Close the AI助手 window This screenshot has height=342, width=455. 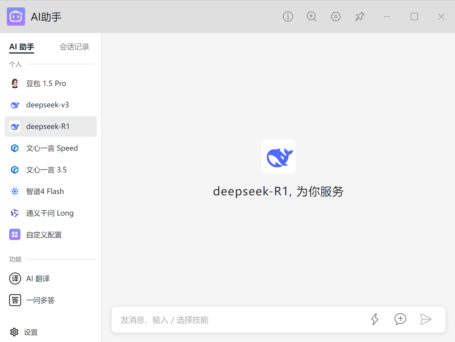[x=441, y=17]
